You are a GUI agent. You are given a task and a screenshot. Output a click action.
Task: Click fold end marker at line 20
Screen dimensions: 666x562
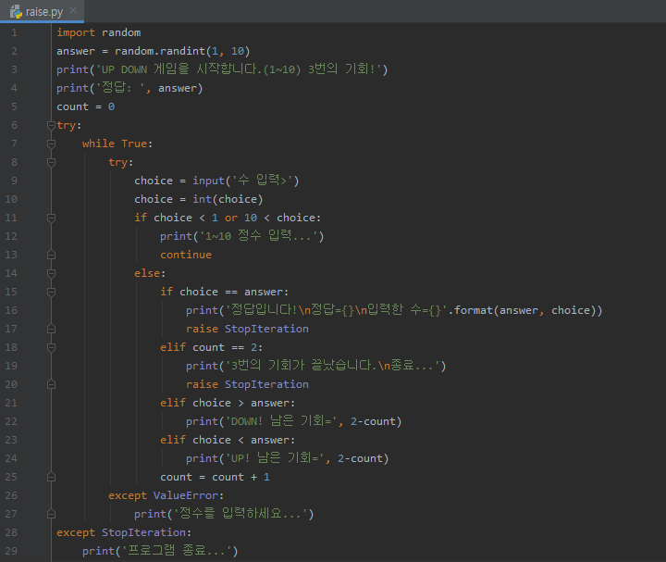[51, 384]
